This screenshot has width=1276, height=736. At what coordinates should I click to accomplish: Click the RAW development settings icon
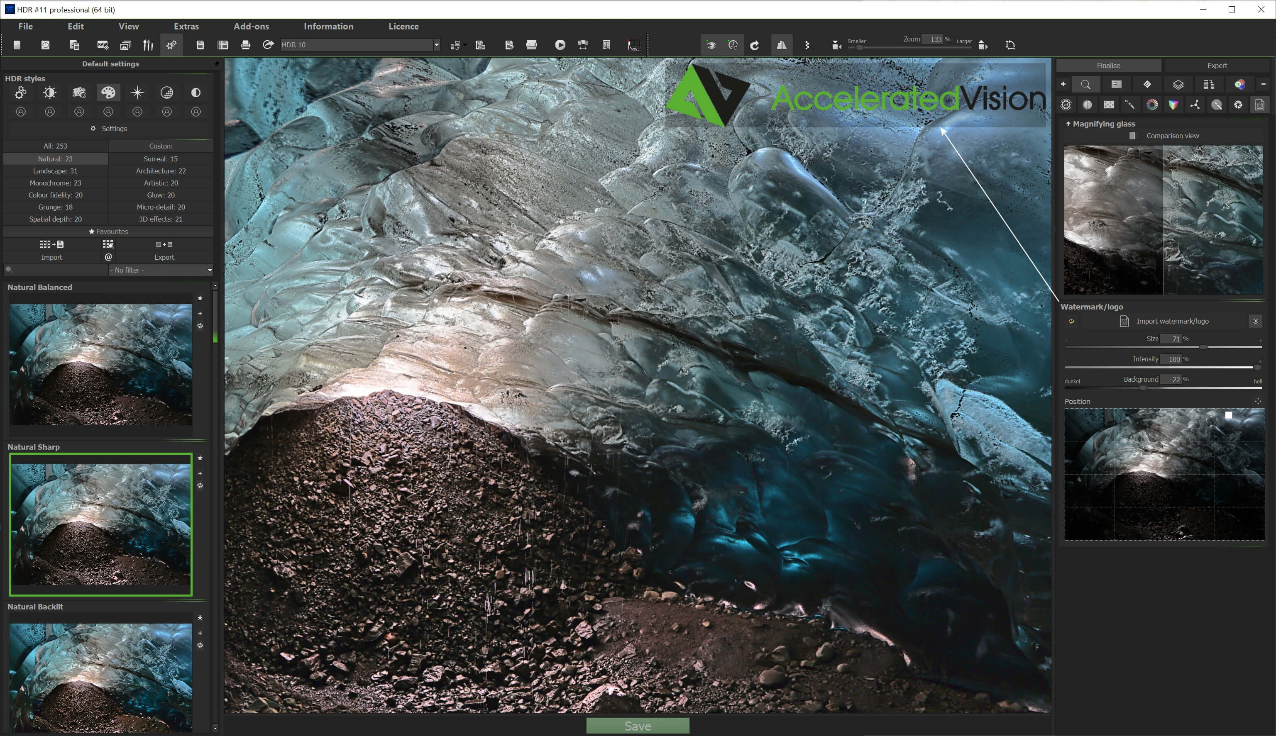[x=103, y=45]
